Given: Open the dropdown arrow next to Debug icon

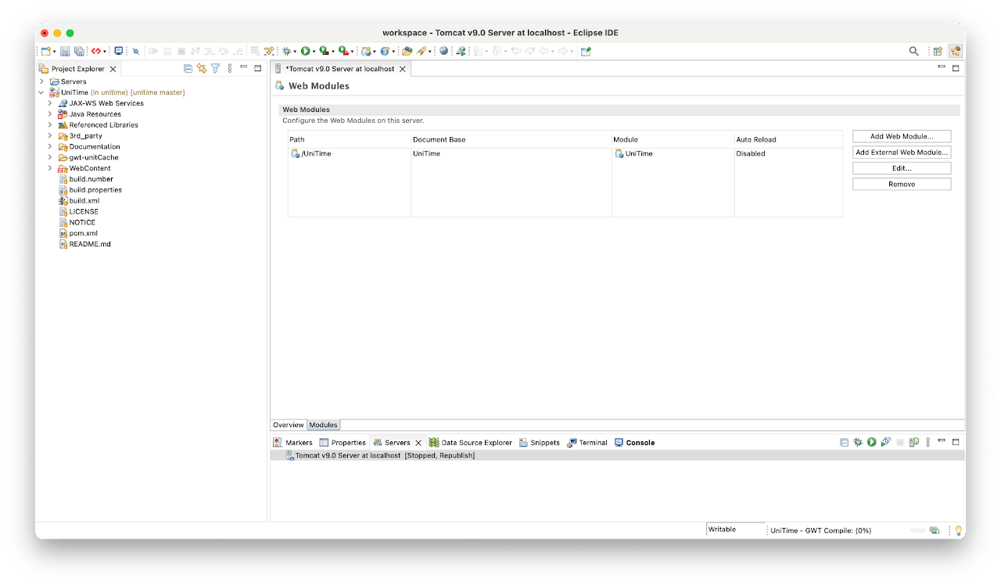Looking at the screenshot, I should point(295,52).
